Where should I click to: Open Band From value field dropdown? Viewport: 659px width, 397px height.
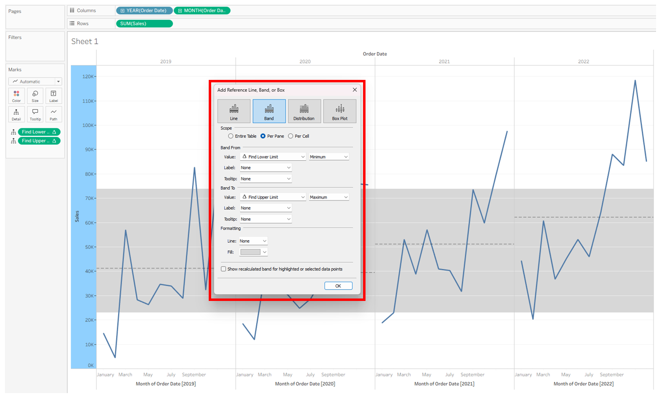[273, 157]
